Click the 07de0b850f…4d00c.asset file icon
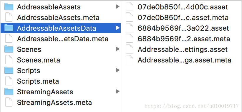 coord(130,7)
